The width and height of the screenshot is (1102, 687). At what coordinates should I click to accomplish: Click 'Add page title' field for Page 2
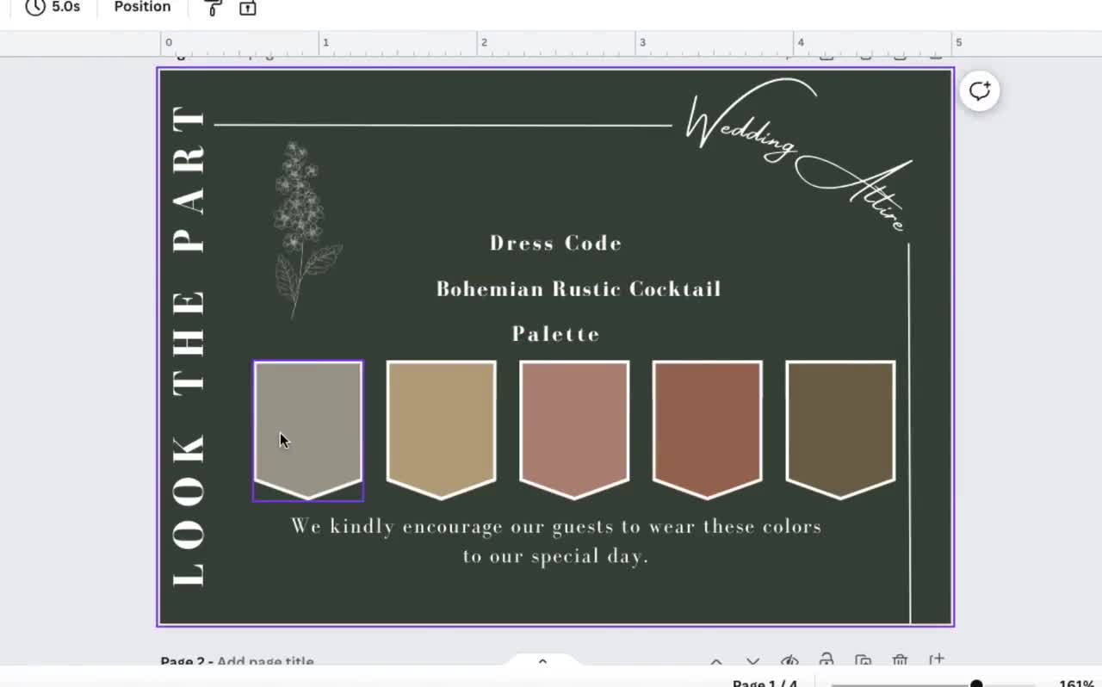tap(265, 661)
